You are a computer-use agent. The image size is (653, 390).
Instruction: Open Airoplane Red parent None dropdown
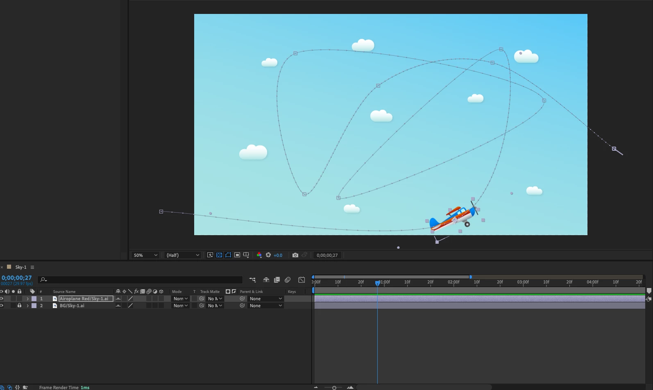click(265, 299)
